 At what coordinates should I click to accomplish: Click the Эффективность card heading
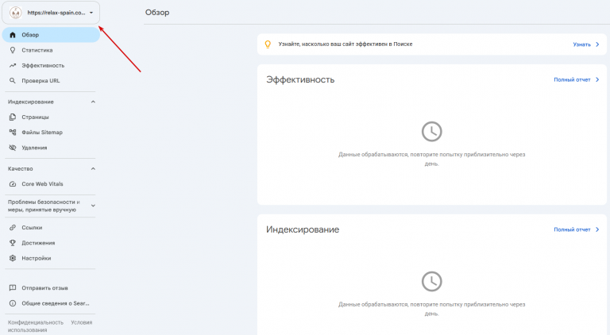300,79
